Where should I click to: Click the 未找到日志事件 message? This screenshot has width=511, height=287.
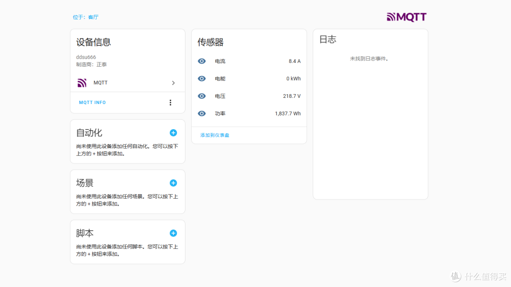[x=369, y=59]
